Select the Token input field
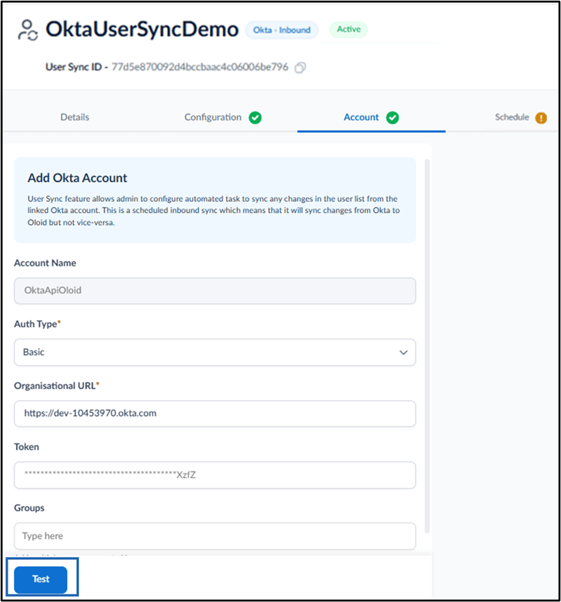561x602 pixels. [x=215, y=475]
